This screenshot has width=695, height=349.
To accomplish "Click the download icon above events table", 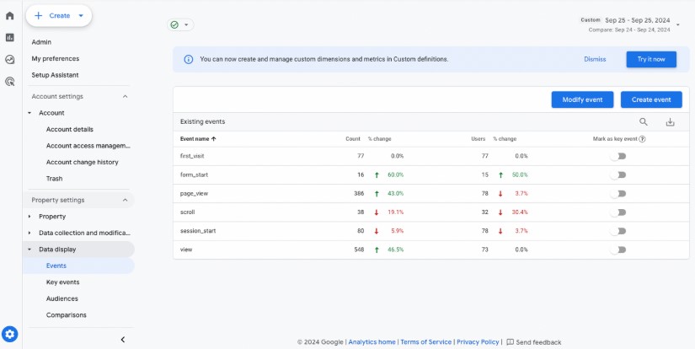I will coord(671,122).
